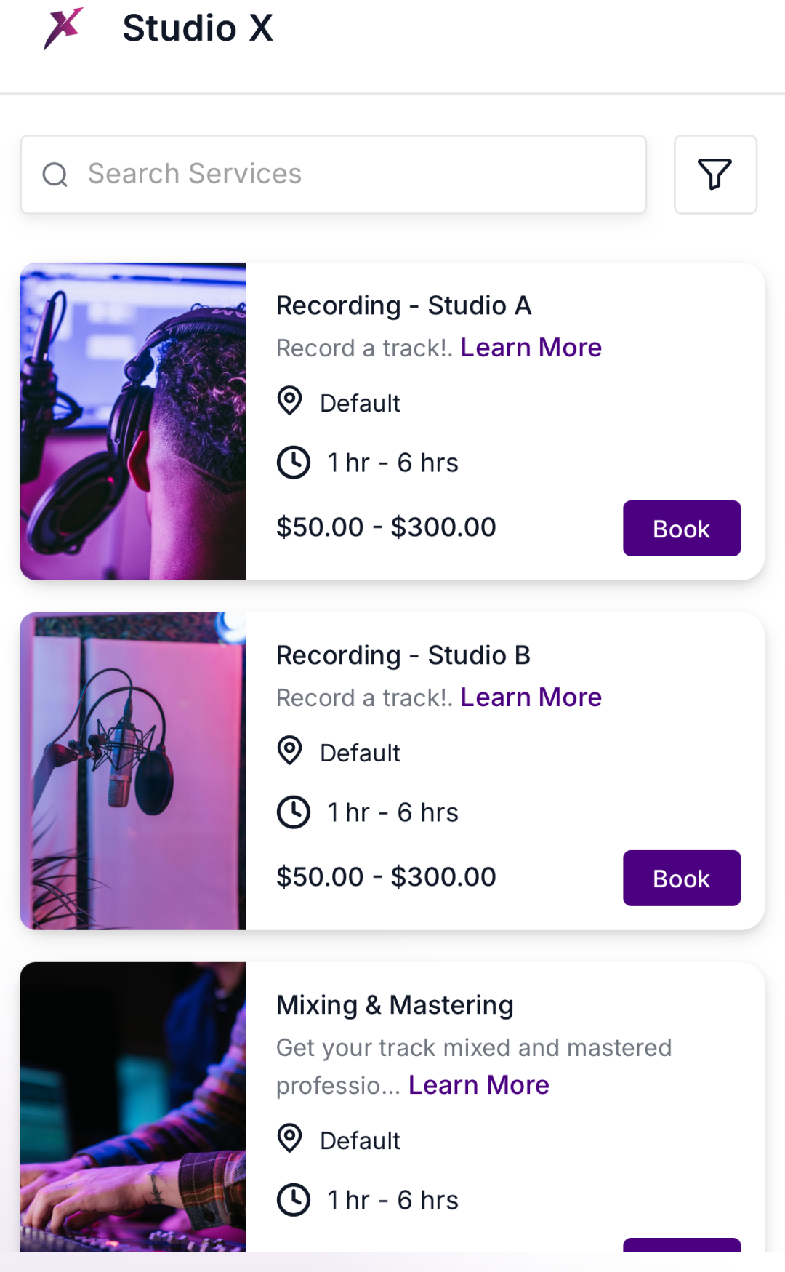Open Learn More for Mixing & Mastering
The height and width of the screenshot is (1272, 785).
pos(478,1085)
